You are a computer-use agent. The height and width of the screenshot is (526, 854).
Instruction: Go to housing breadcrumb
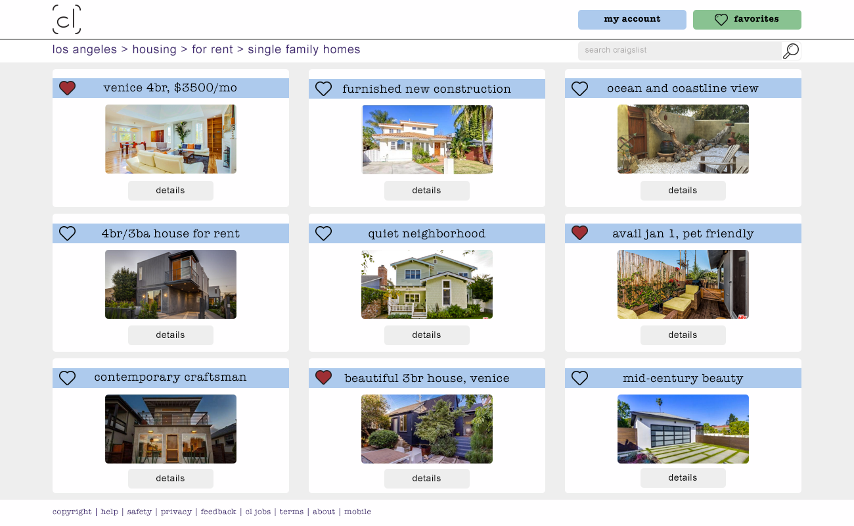(154, 50)
